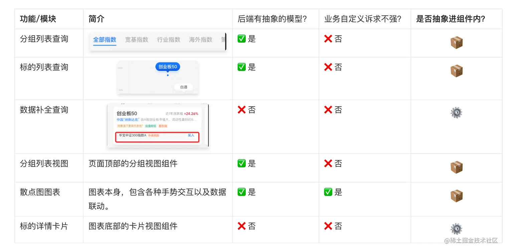
Task: Click the 白酒 bubble in chart thumbnail
Action: [184, 87]
